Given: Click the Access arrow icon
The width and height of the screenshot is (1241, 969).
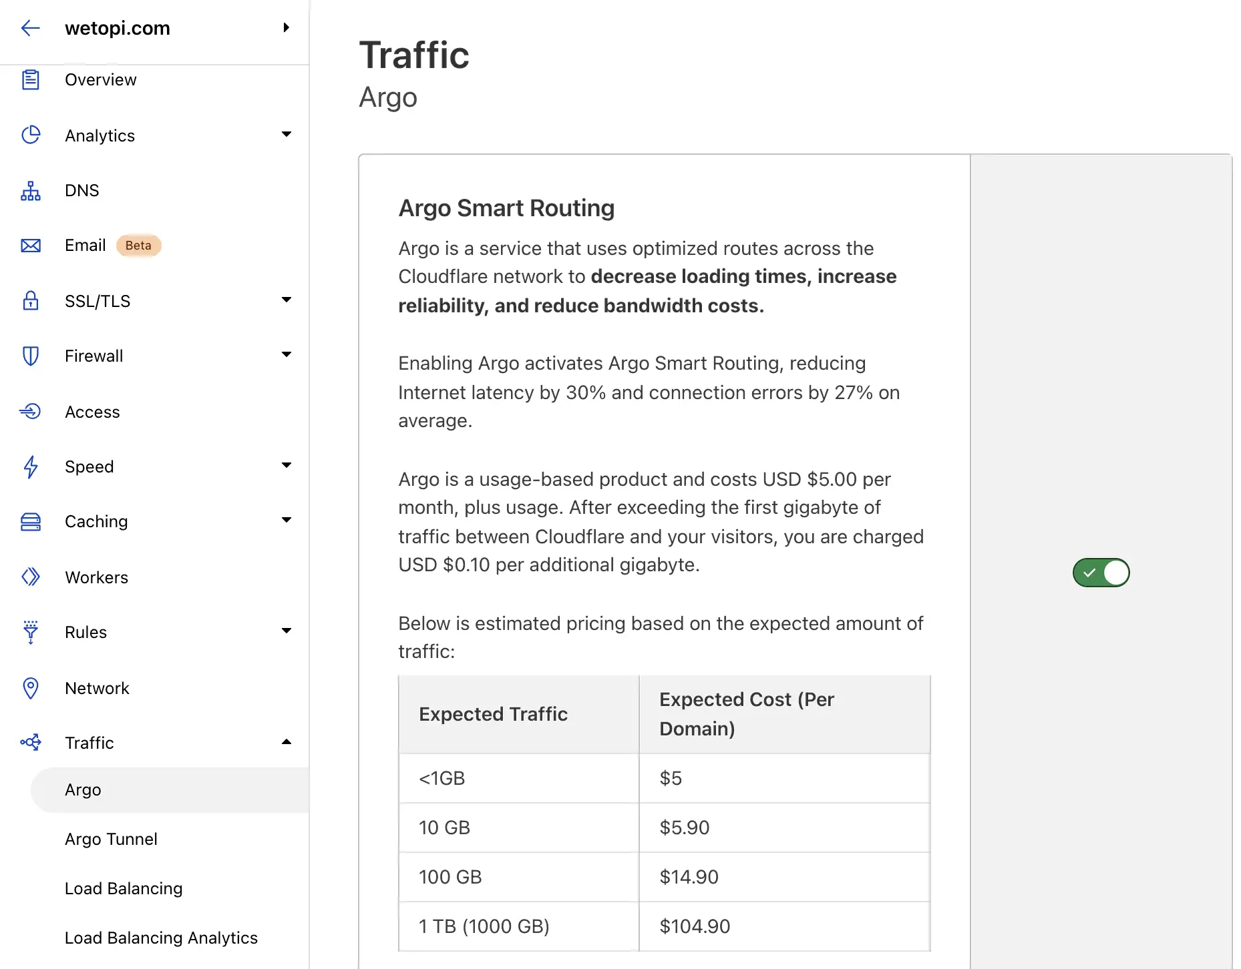Looking at the screenshot, I should [x=31, y=411].
